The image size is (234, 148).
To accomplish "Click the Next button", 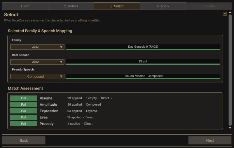I will [210, 140].
